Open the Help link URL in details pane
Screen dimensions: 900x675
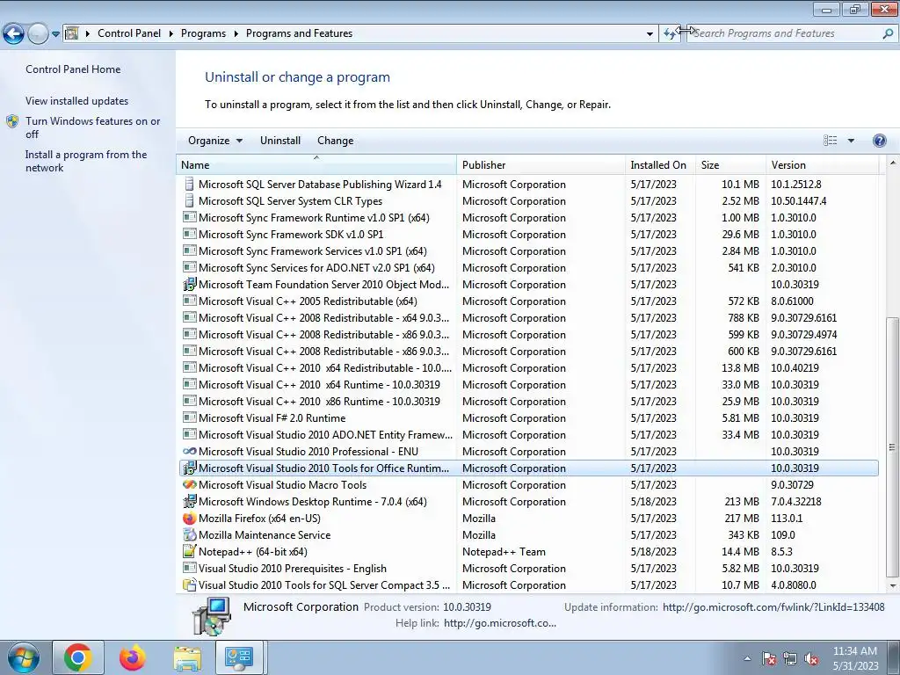click(499, 623)
